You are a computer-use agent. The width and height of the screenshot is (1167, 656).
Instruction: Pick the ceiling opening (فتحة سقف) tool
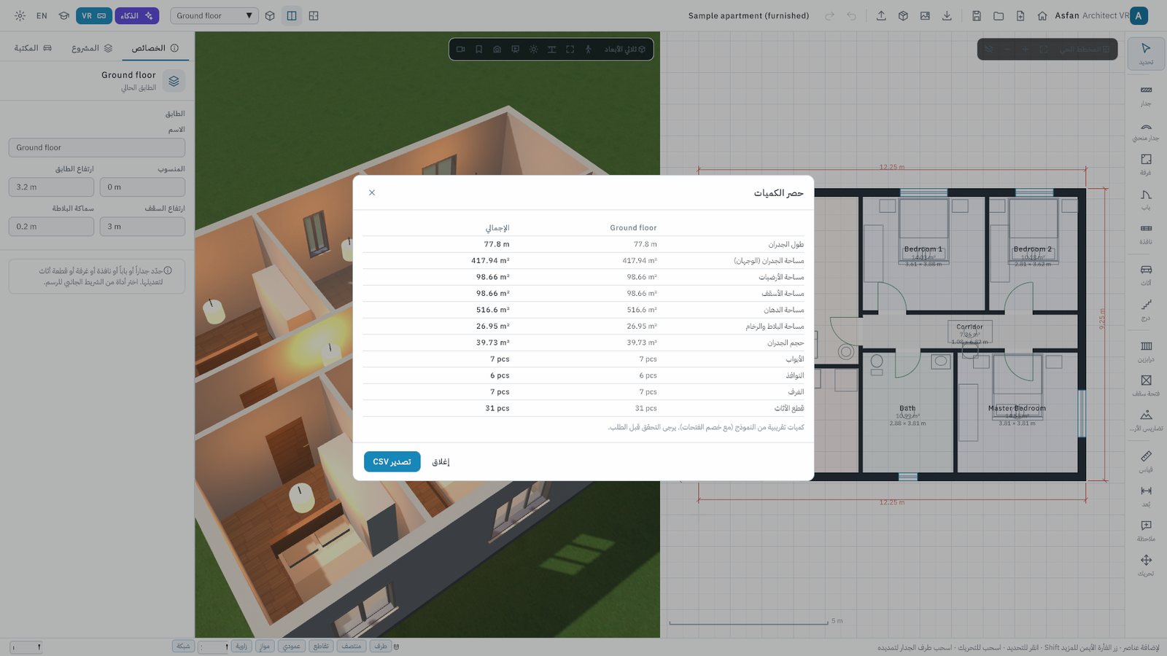click(x=1146, y=386)
